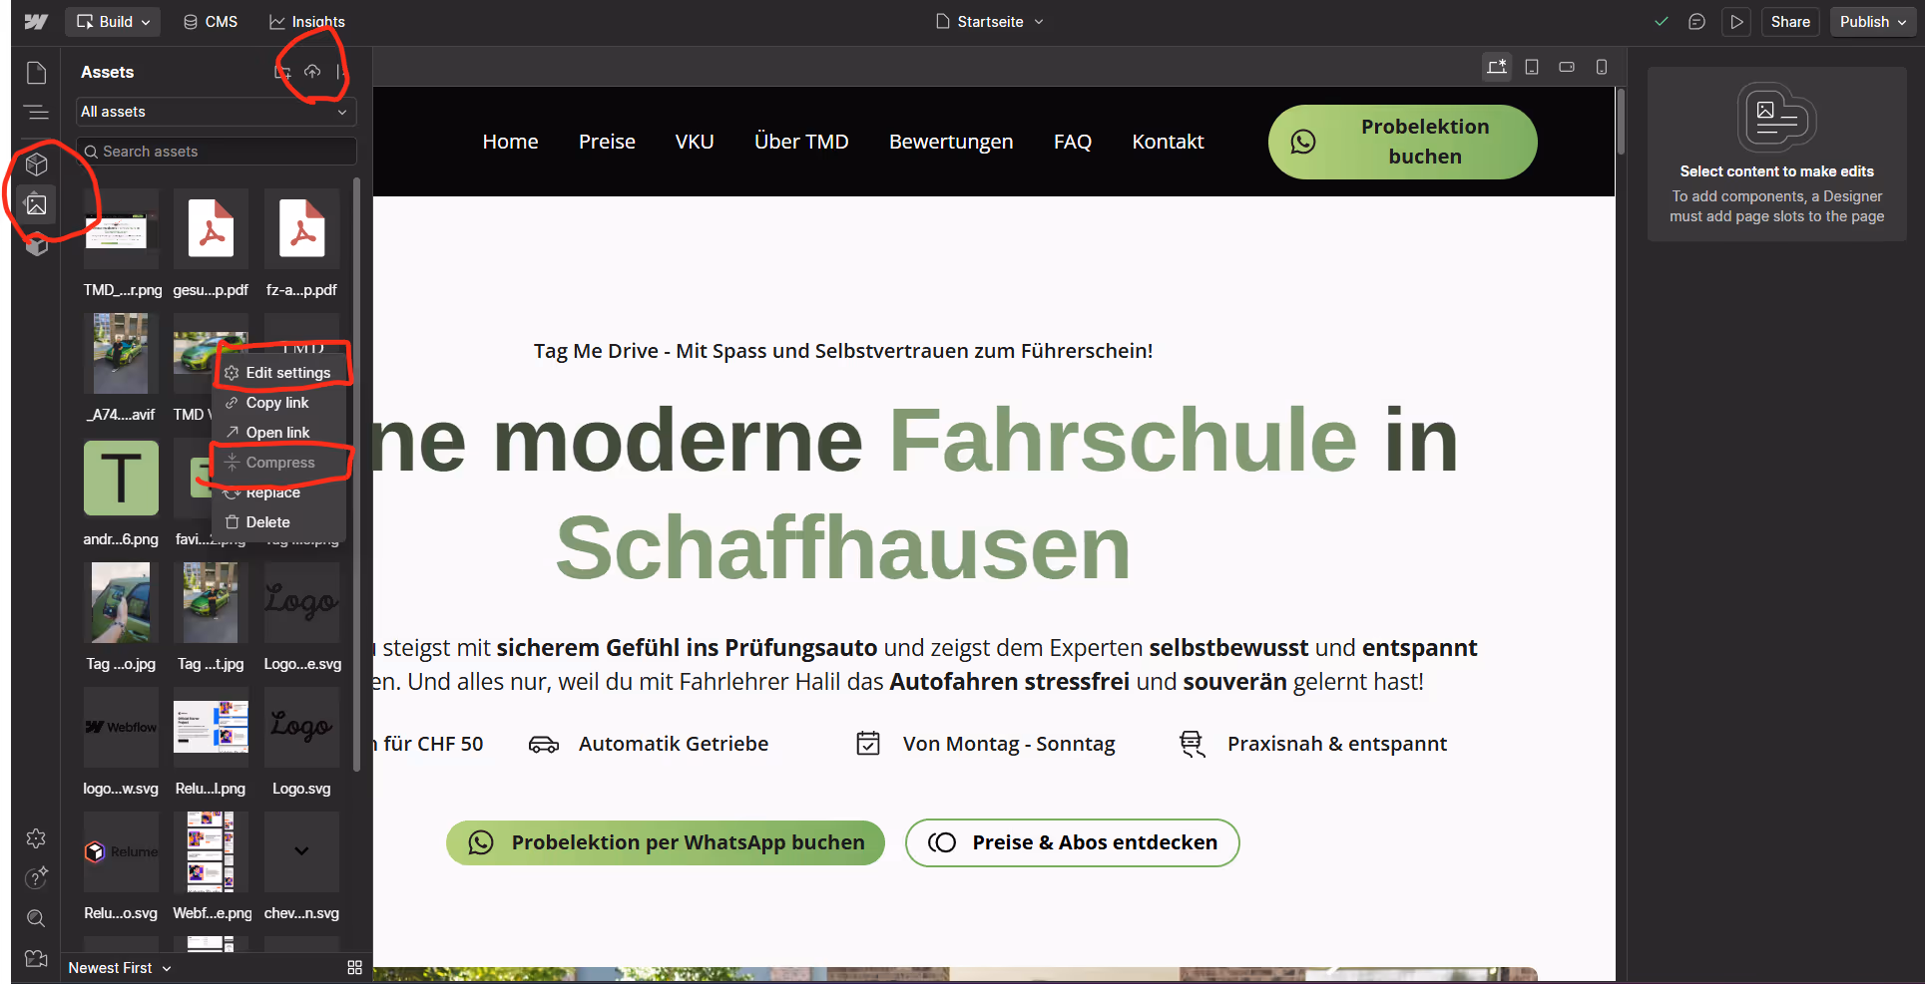Viewport: 1925px width, 984px height.
Task: Choose Compress in context menu
Action: [279, 463]
